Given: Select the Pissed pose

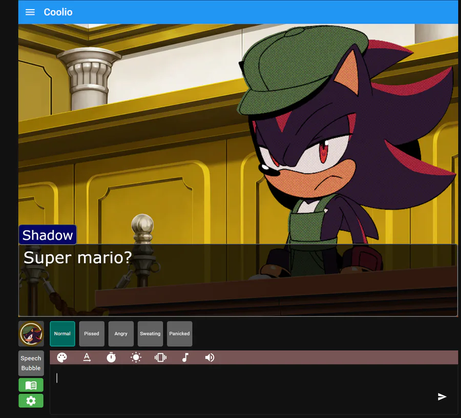Looking at the screenshot, I should (92, 333).
